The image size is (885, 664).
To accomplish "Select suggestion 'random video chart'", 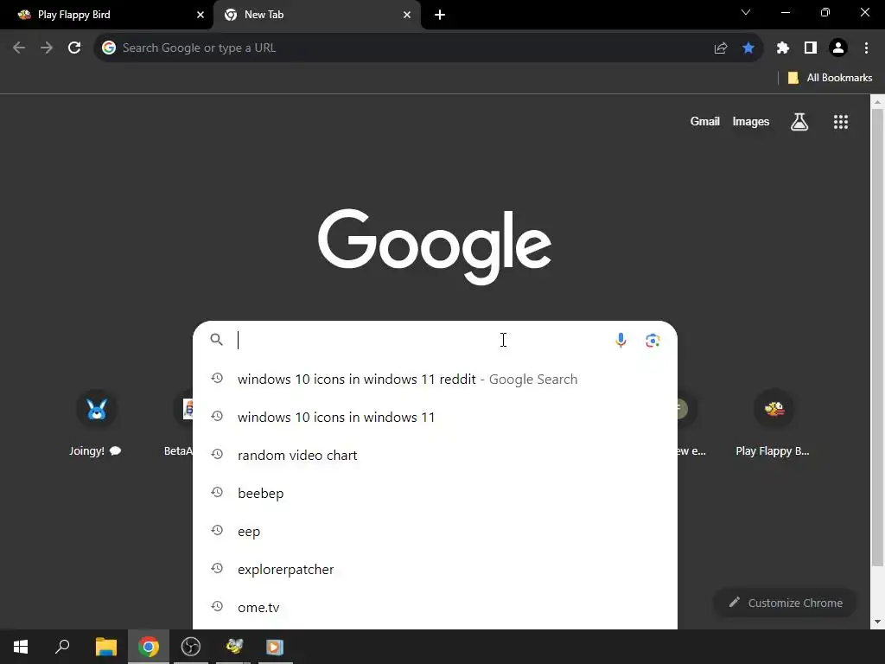I will pyautogui.click(x=435, y=455).
